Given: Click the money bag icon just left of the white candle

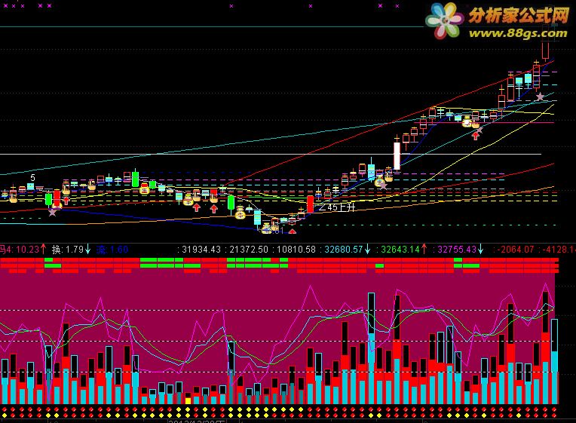Looking at the screenshot, I should coord(379,181).
